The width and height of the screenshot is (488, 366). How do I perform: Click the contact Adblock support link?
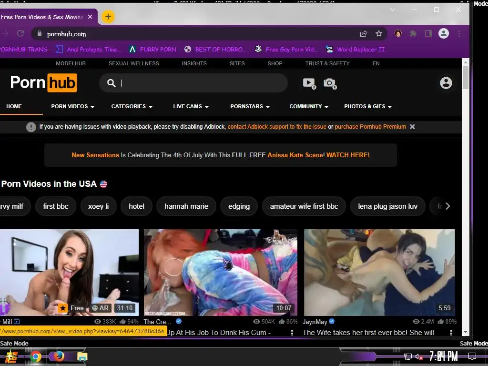(277, 127)
